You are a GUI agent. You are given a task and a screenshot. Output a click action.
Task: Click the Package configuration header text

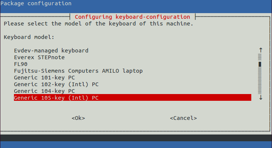(36, 3)
